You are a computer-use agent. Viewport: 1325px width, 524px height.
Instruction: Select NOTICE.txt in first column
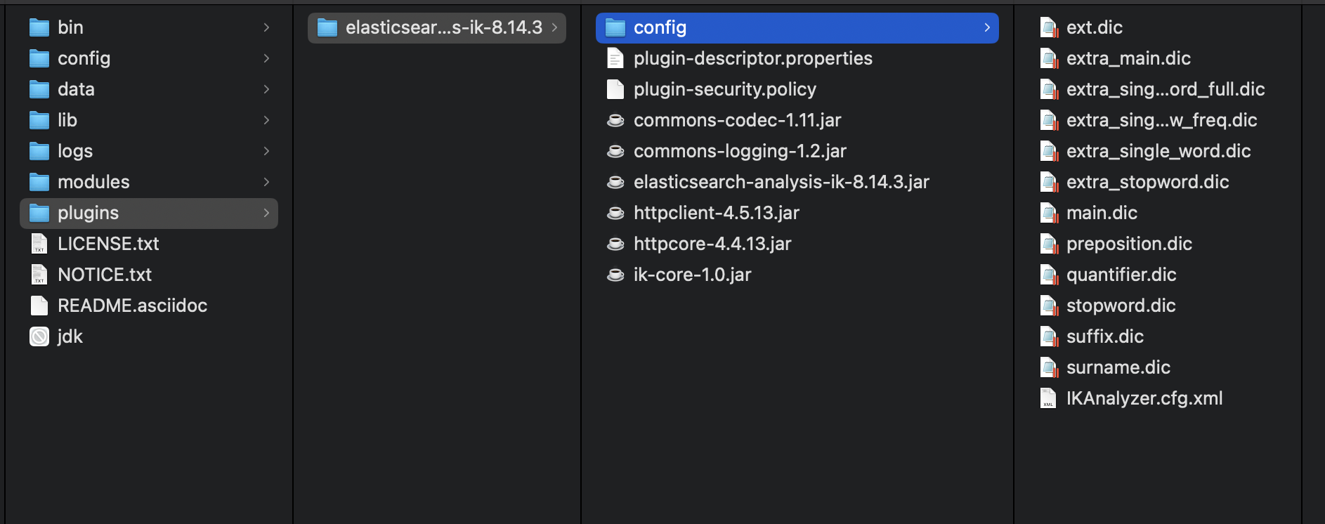(105, 275)
